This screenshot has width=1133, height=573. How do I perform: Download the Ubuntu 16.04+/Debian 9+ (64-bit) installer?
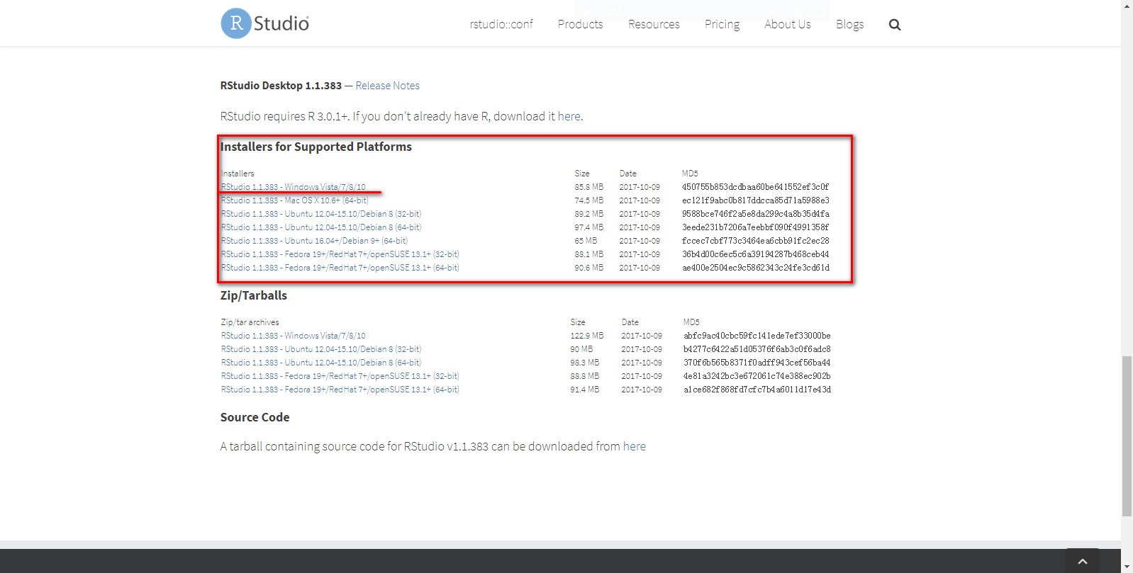314,241
